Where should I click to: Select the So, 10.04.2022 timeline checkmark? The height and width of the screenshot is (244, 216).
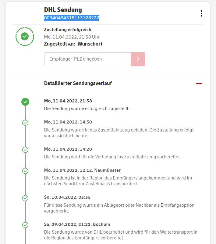pos(25,198)
